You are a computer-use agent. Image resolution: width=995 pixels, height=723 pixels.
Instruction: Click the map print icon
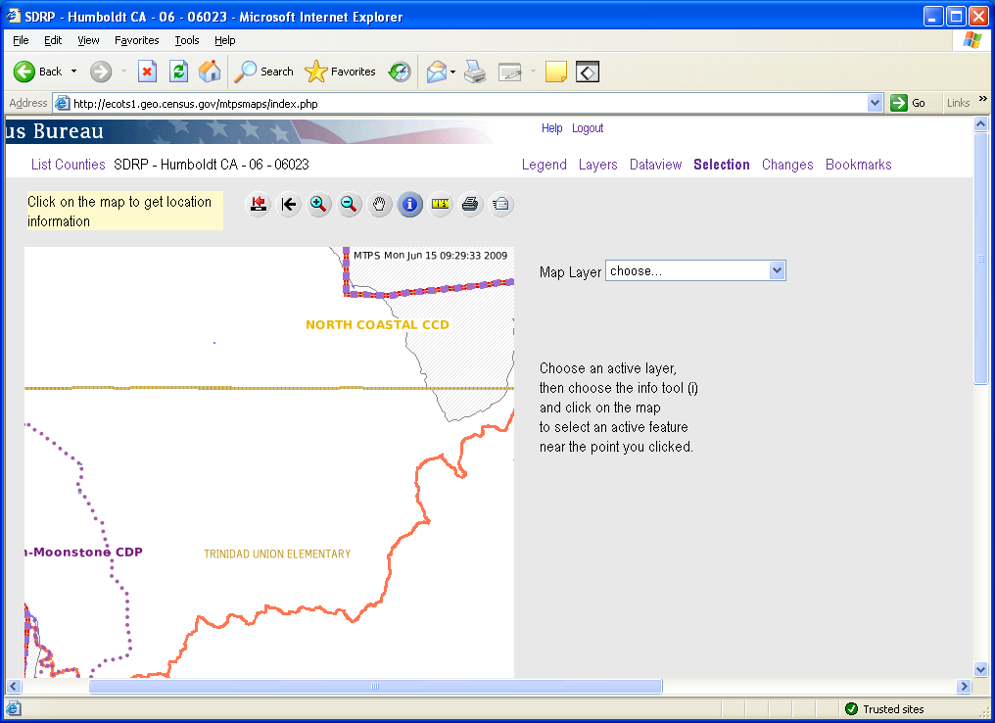point(470,205)
